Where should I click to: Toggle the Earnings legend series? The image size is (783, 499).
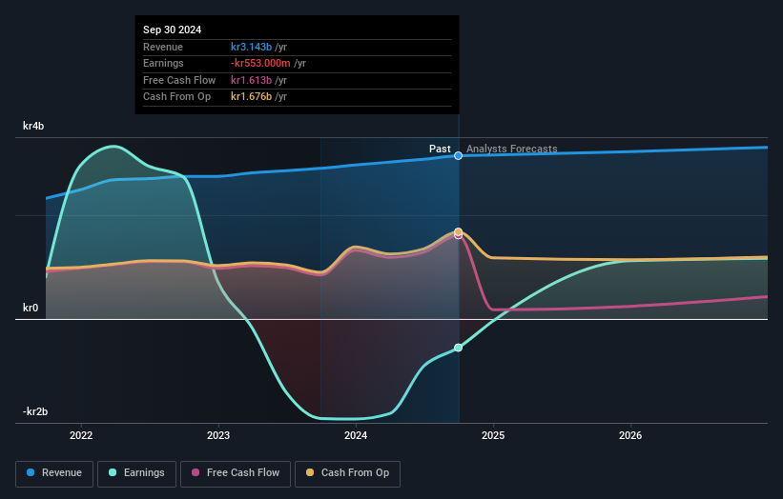pos(136,473)
